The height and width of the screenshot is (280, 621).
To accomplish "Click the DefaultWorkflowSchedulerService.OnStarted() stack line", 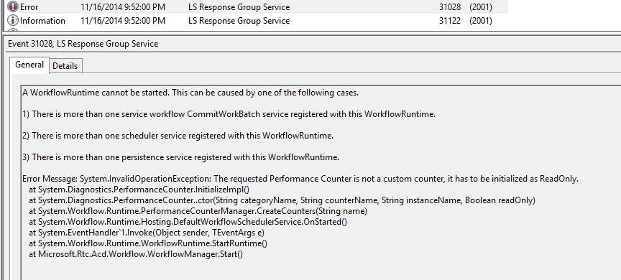I will tap(188, 222).
